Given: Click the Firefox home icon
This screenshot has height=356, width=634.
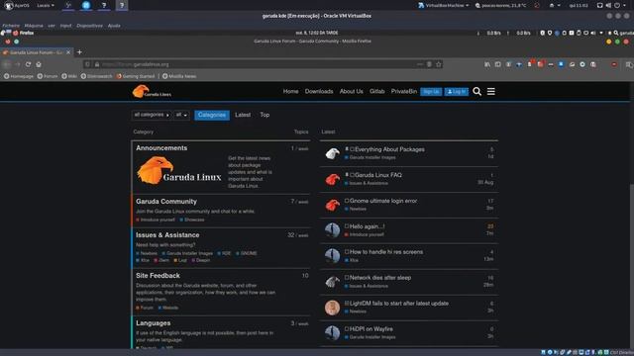Looking at the screenshot, I should pyautogui.click(x=39, y=64).
